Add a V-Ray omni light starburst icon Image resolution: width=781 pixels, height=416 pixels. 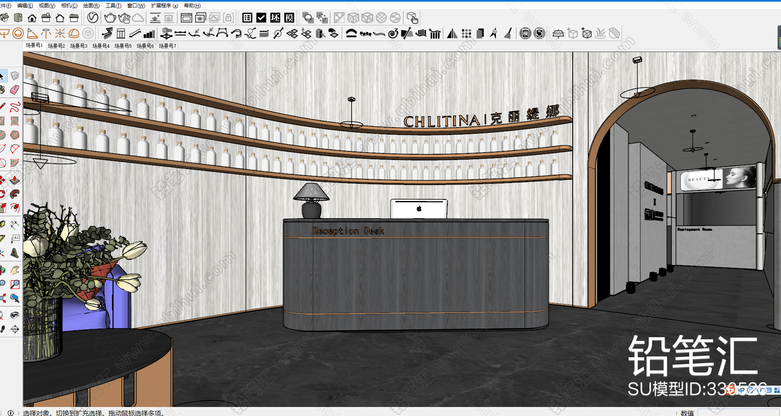(x=60, y=33)
